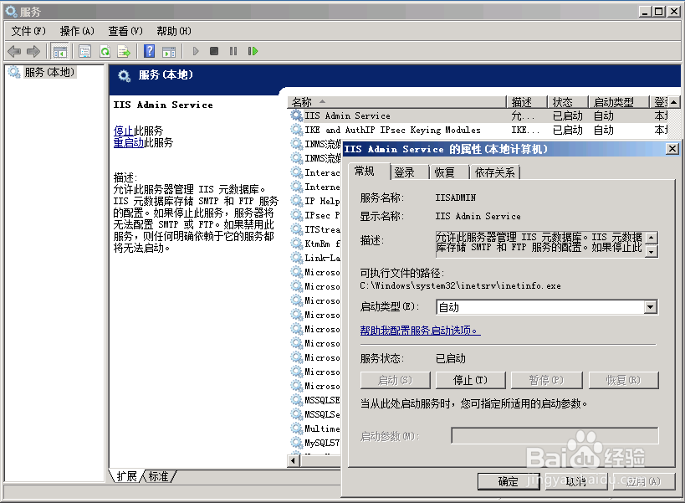Screen dimensions: 685x503
Task: Sort by the 状态 column header
Action: [x=567, y=102]
